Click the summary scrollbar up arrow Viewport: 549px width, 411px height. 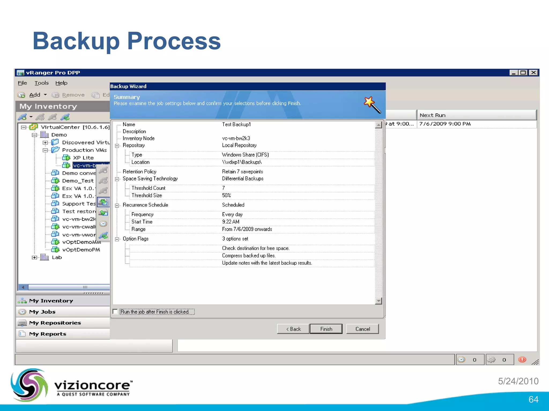tap(379, 125)
